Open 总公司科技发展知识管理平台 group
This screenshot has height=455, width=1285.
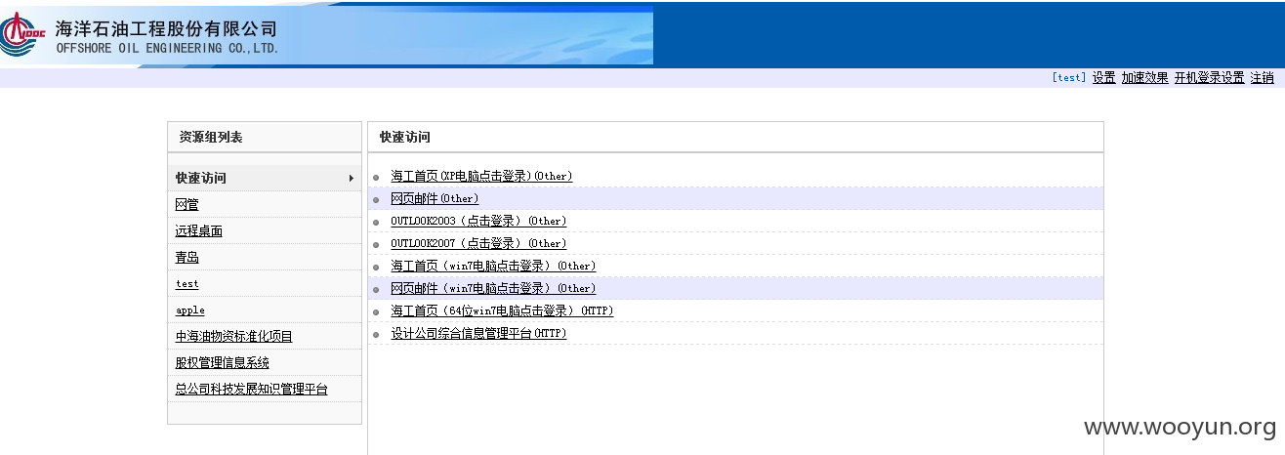[251, 389]
